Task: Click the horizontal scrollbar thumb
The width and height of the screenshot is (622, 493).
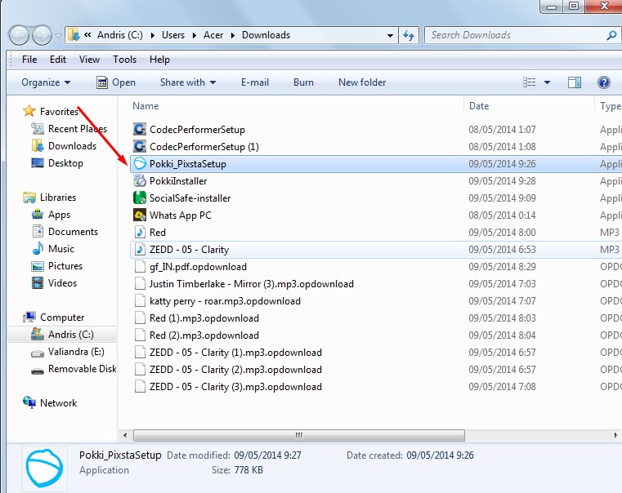Action: point(298,435)
